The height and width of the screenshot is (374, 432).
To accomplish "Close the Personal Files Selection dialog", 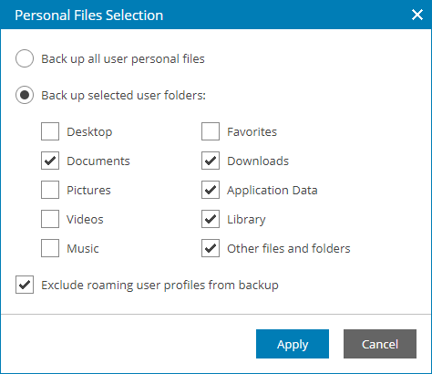I will tap(417, 15).
